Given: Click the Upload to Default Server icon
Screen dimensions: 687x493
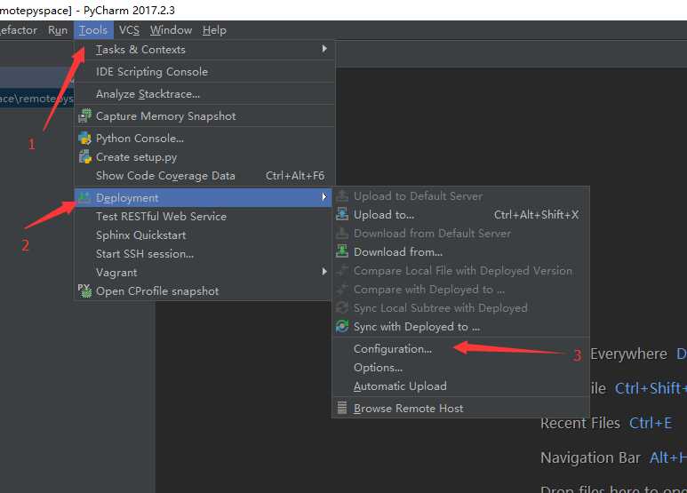Looking at the screenshot, I should click(x=342, y=196).
